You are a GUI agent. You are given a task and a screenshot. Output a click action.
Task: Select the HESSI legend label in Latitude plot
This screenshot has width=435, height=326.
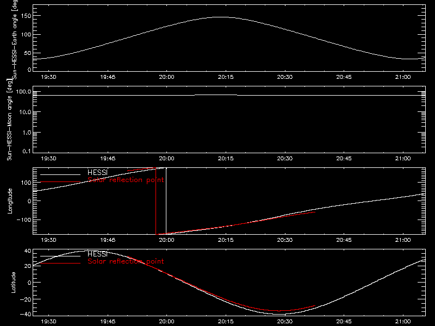point(97,254)
